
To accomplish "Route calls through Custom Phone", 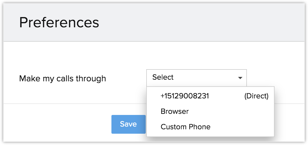I will tap(186, 127).
